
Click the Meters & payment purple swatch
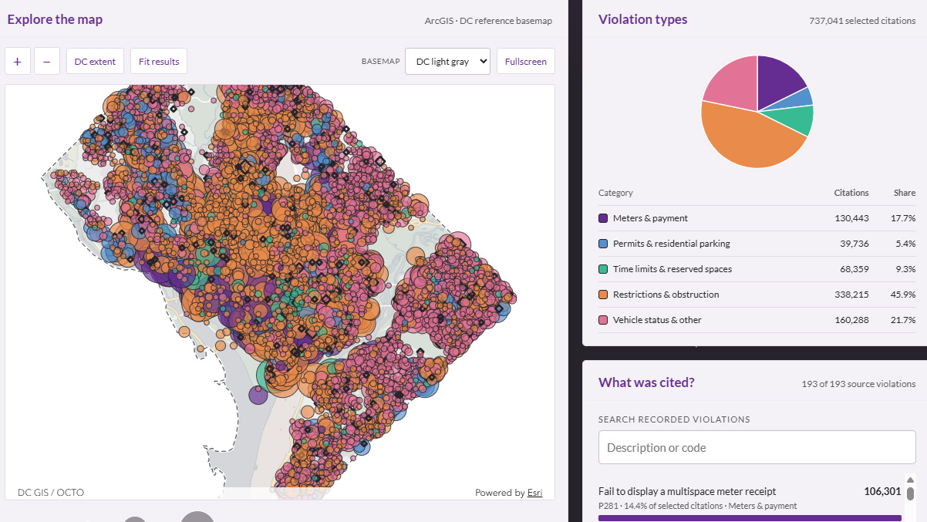coord(603,218)
